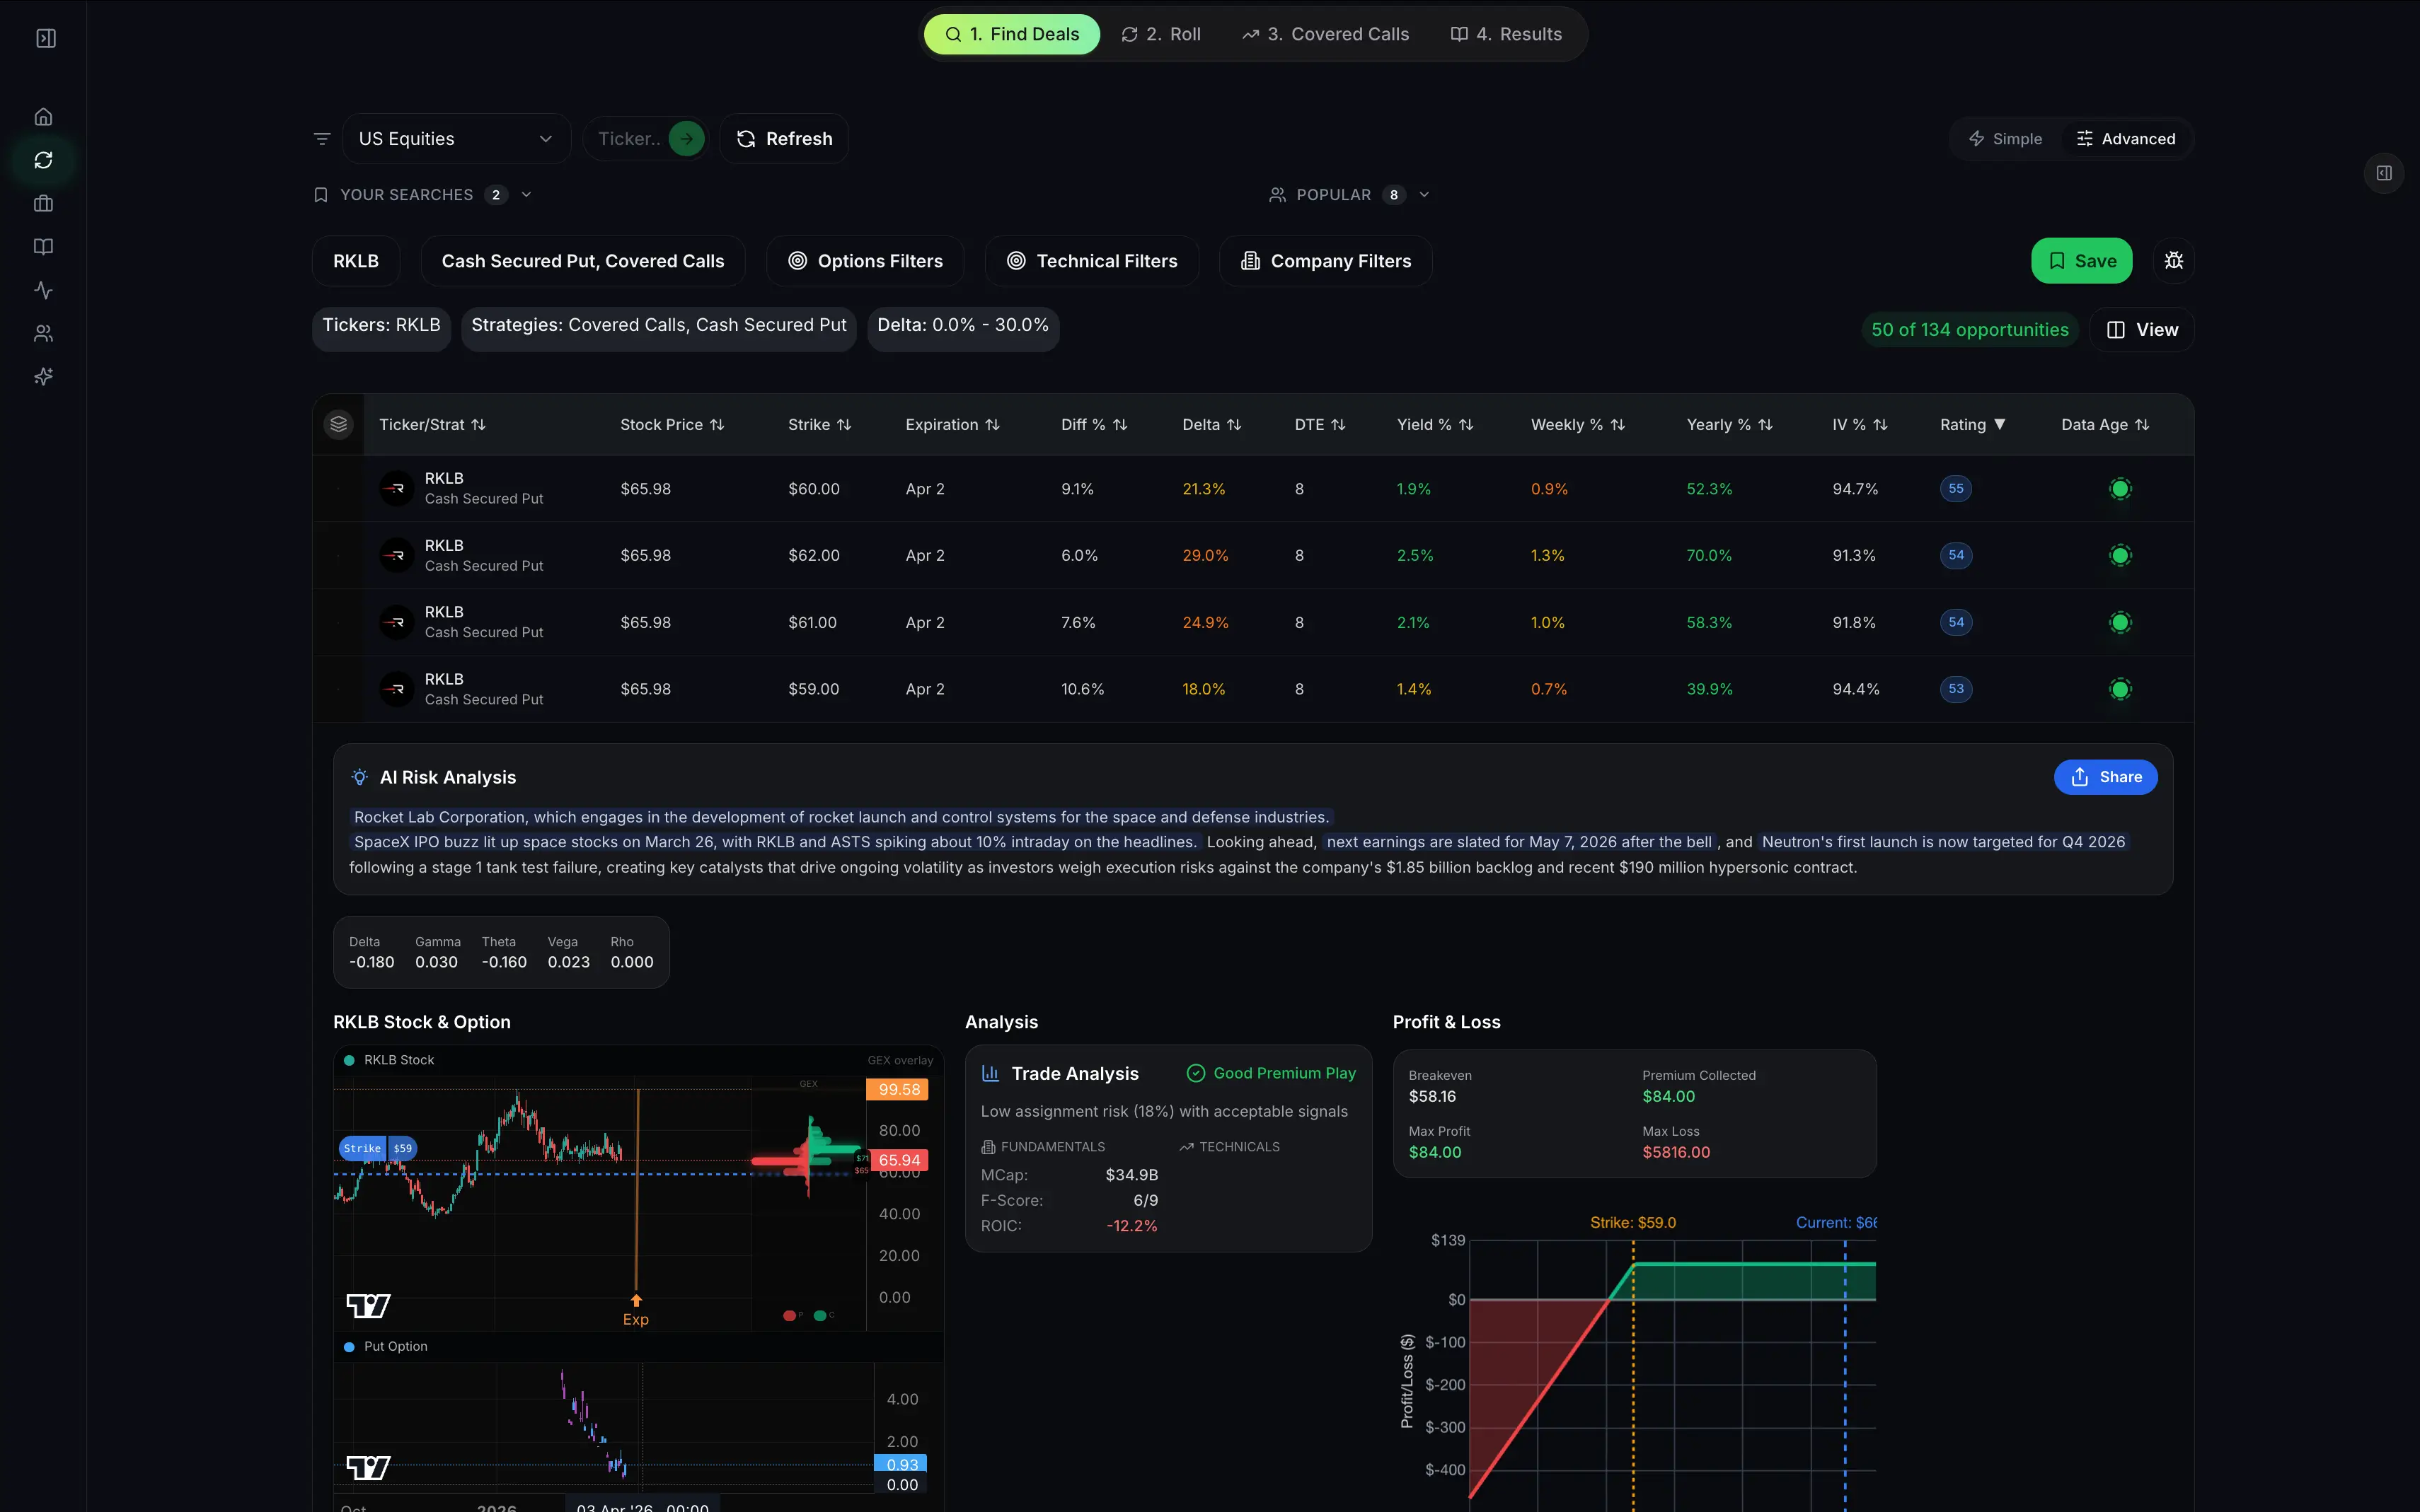Open the book sidebar icon
Viewport: 2420px width, 1512px height.
coord(43,247)
